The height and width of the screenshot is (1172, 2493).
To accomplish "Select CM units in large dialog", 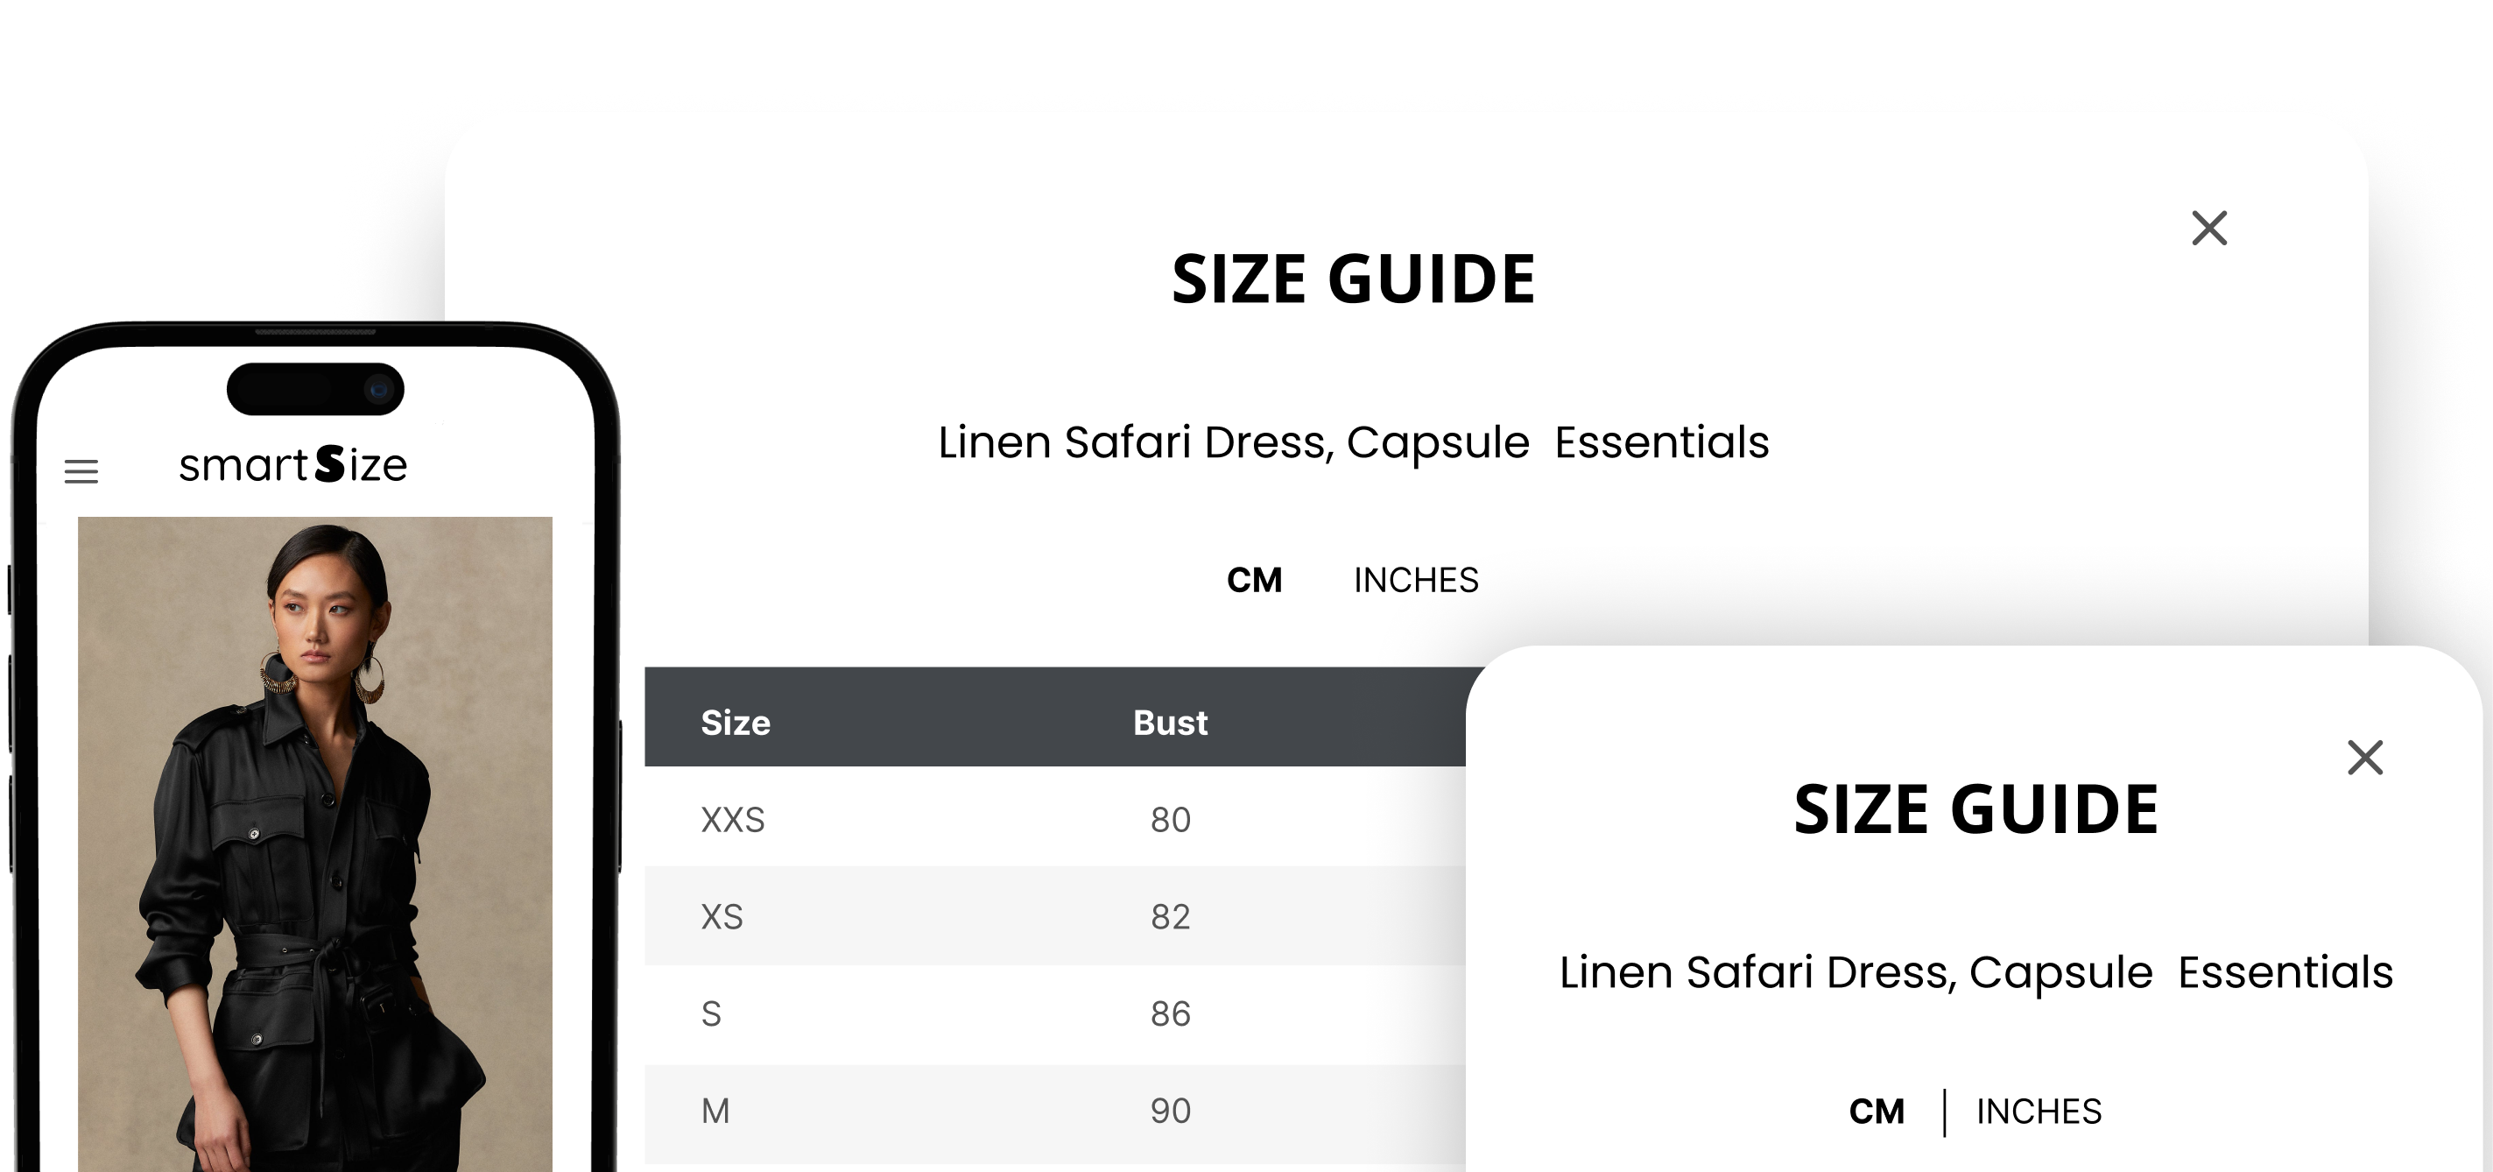I will point(1254,581).
